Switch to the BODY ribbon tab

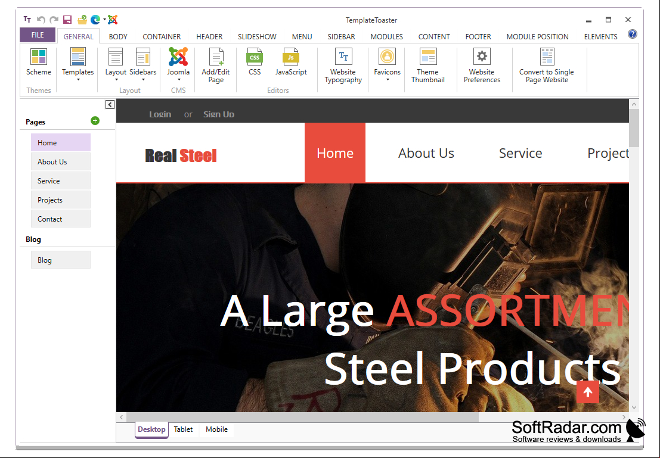(x=118, y=36)
